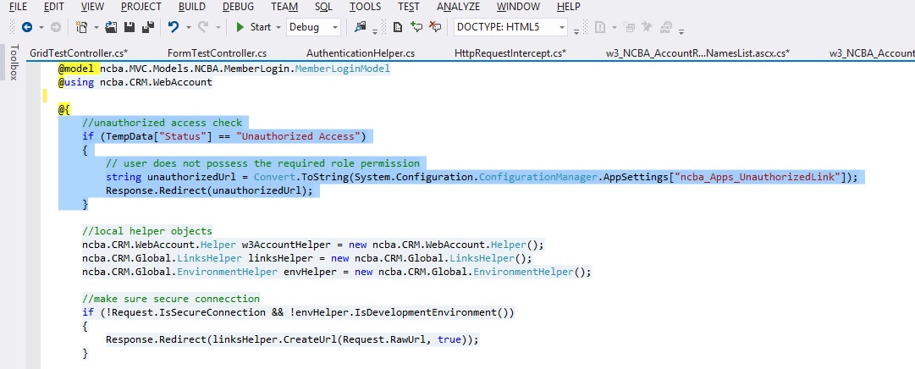Click the Uncomment selection icon
Viewport: 915px width, 369px height.
pyautogui.click(x=435, y=27)
